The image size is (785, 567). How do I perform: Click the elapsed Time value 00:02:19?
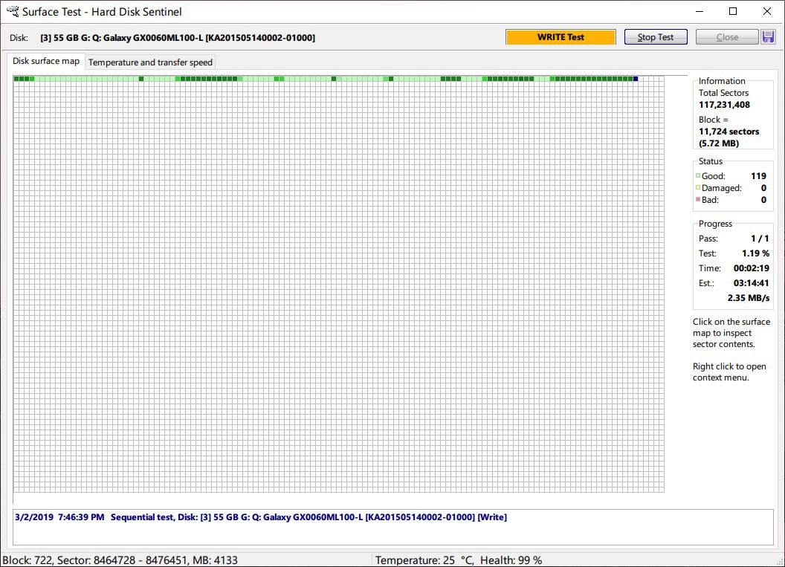751,268
